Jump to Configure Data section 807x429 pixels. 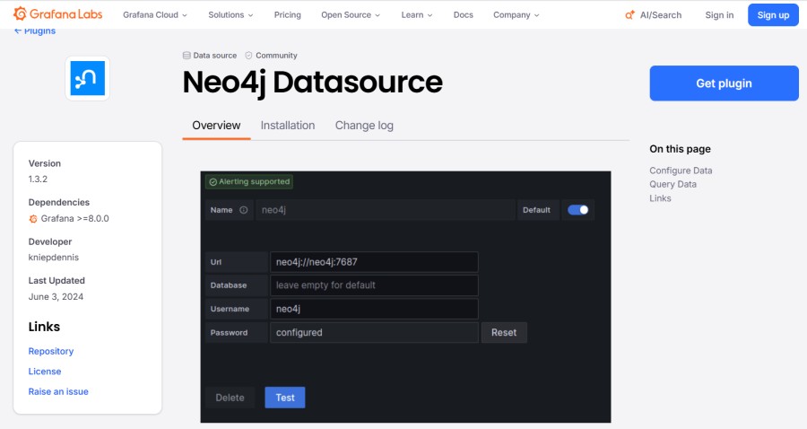[681, 171]
